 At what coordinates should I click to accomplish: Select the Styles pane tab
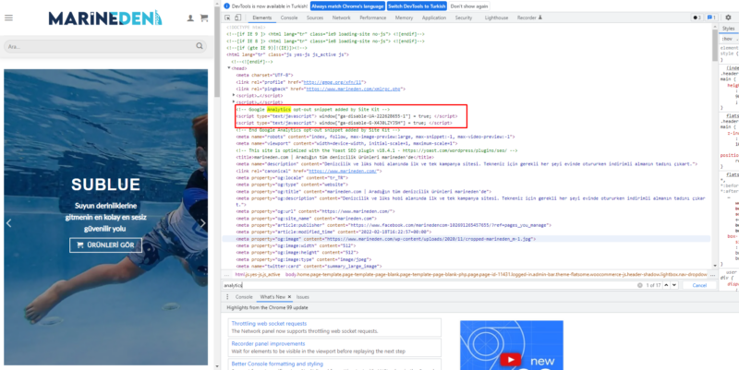(x=729, y=29)
